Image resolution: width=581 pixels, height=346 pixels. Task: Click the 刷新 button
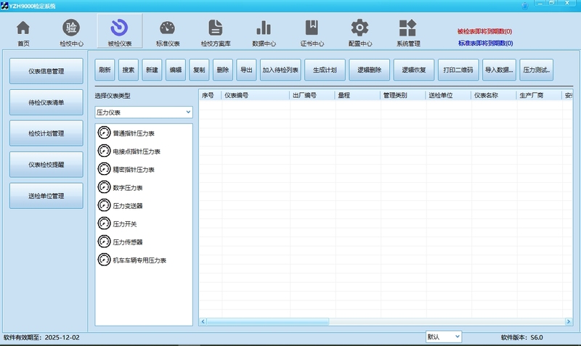click(105, 70)
